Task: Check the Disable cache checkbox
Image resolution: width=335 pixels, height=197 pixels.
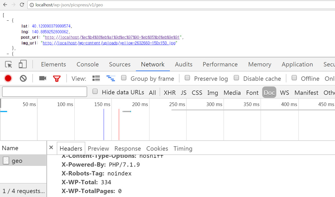Action: point(236,78)
